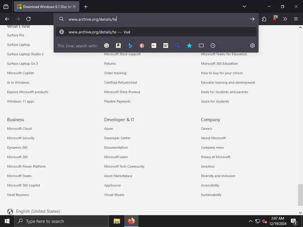List all tabs dropdown arrow
The image size is (303, 227).
click(x=244, y=7)
